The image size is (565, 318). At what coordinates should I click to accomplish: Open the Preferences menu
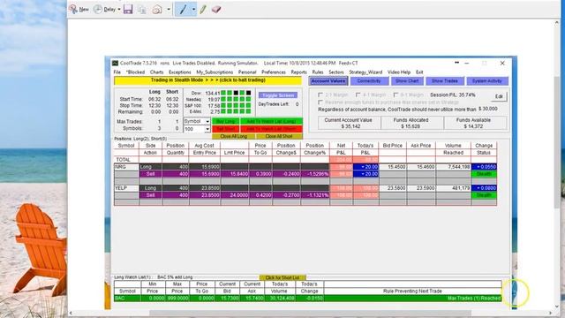pos(274,72)
